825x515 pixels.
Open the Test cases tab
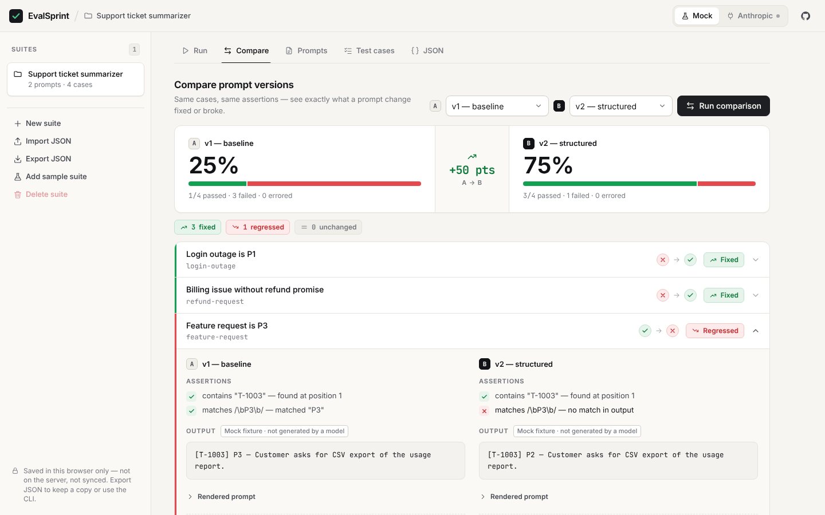[370, 50]
